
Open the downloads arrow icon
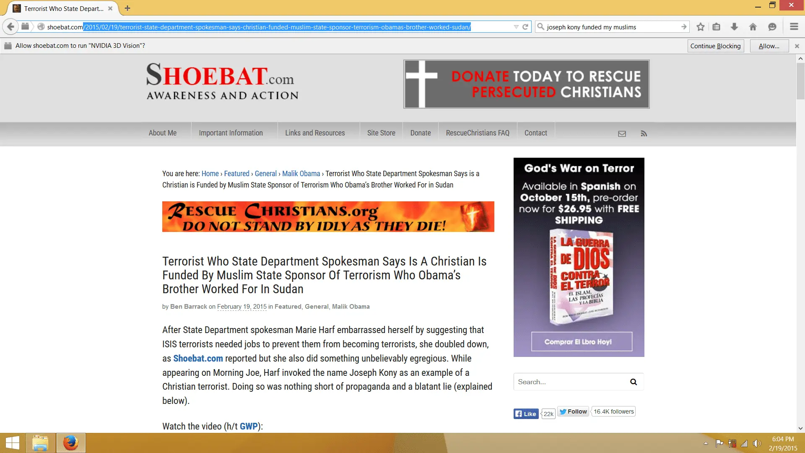tap(734, 27)
